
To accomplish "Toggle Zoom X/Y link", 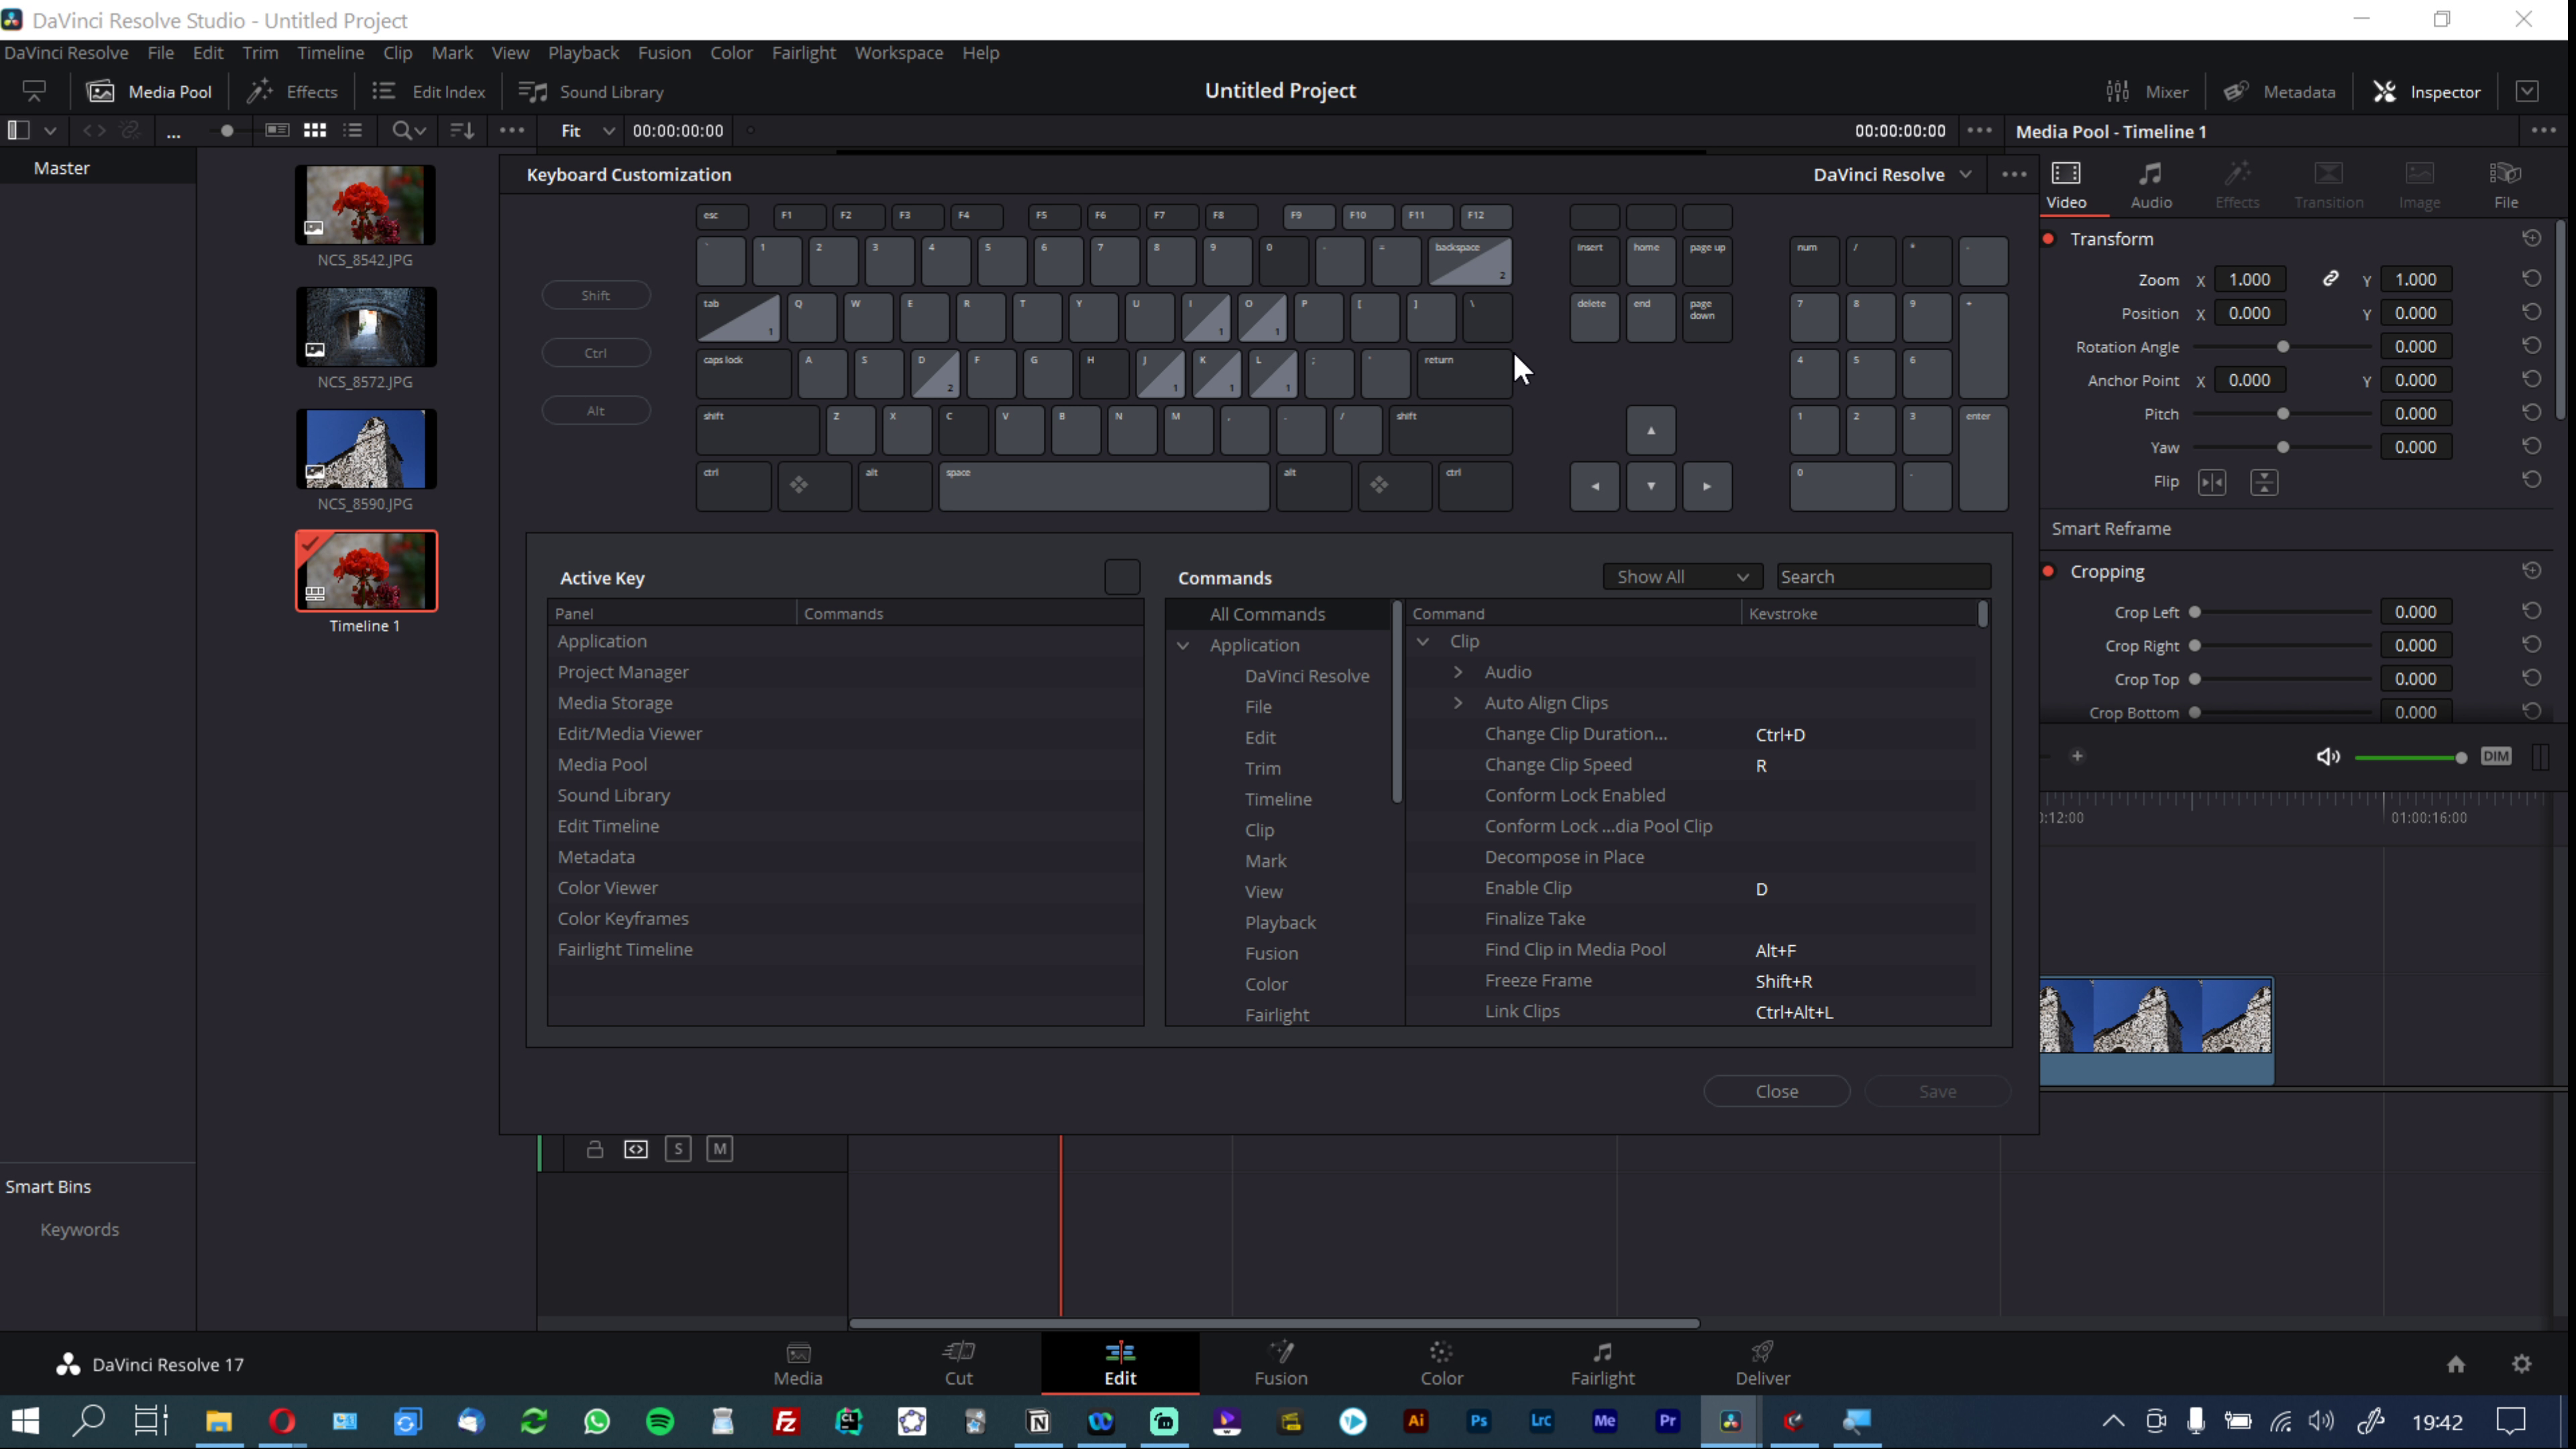I will [x=2330, y=279].
